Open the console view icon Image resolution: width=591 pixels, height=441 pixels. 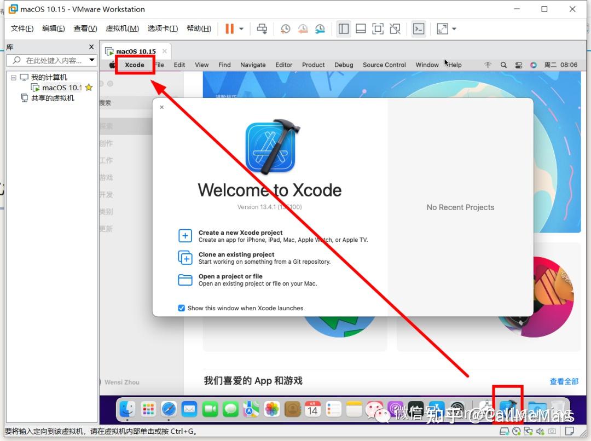point(419,28)
